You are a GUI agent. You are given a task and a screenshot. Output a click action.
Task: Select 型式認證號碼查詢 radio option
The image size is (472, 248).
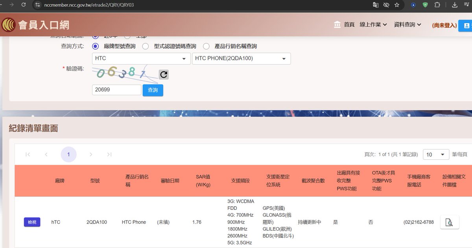click(146, 46)
